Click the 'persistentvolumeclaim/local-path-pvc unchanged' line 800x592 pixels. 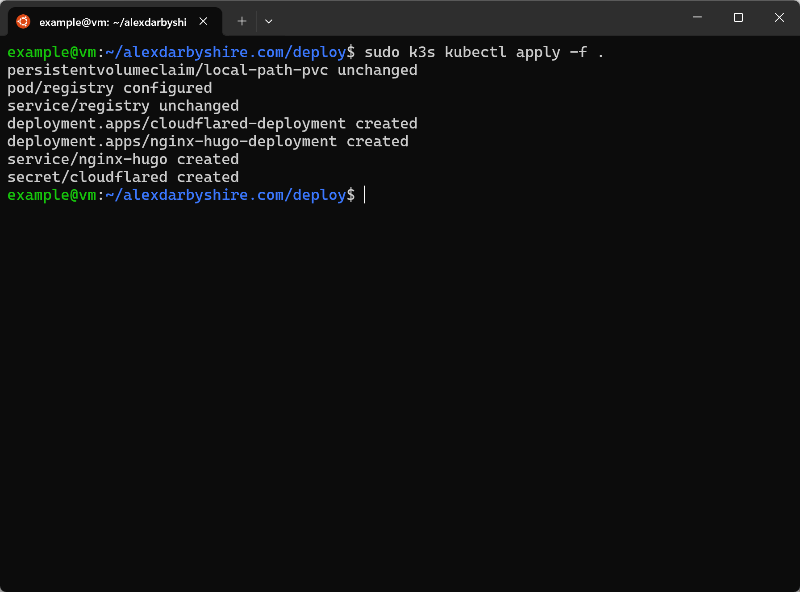212,70
